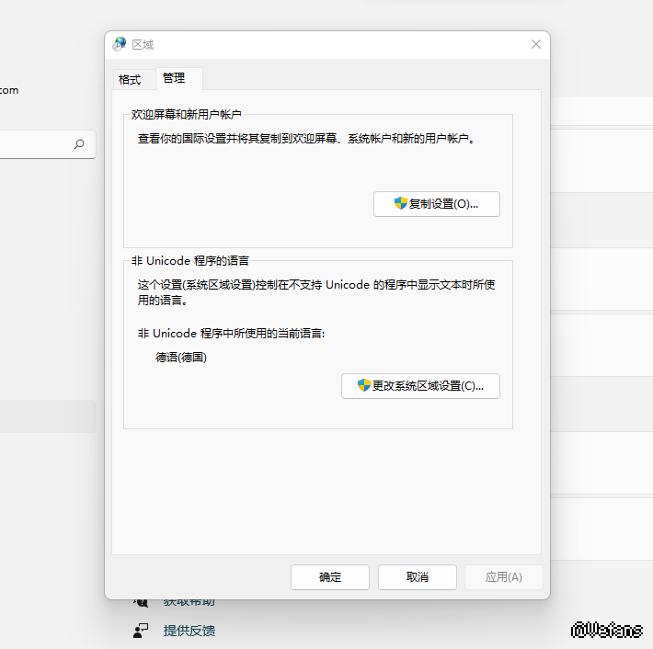Click the magnifier search icon in Settings
Viewport: 653px width, 649px height.
pyautogui.click(x=79, y=144)
